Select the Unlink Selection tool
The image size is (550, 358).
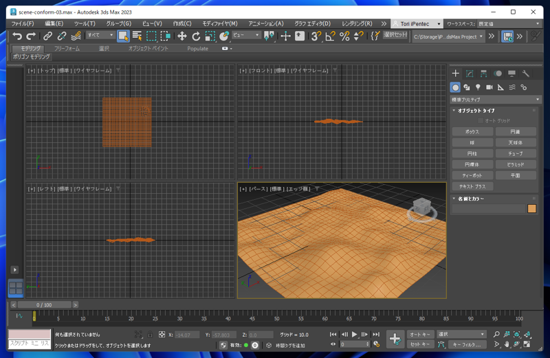pos(62,36)
